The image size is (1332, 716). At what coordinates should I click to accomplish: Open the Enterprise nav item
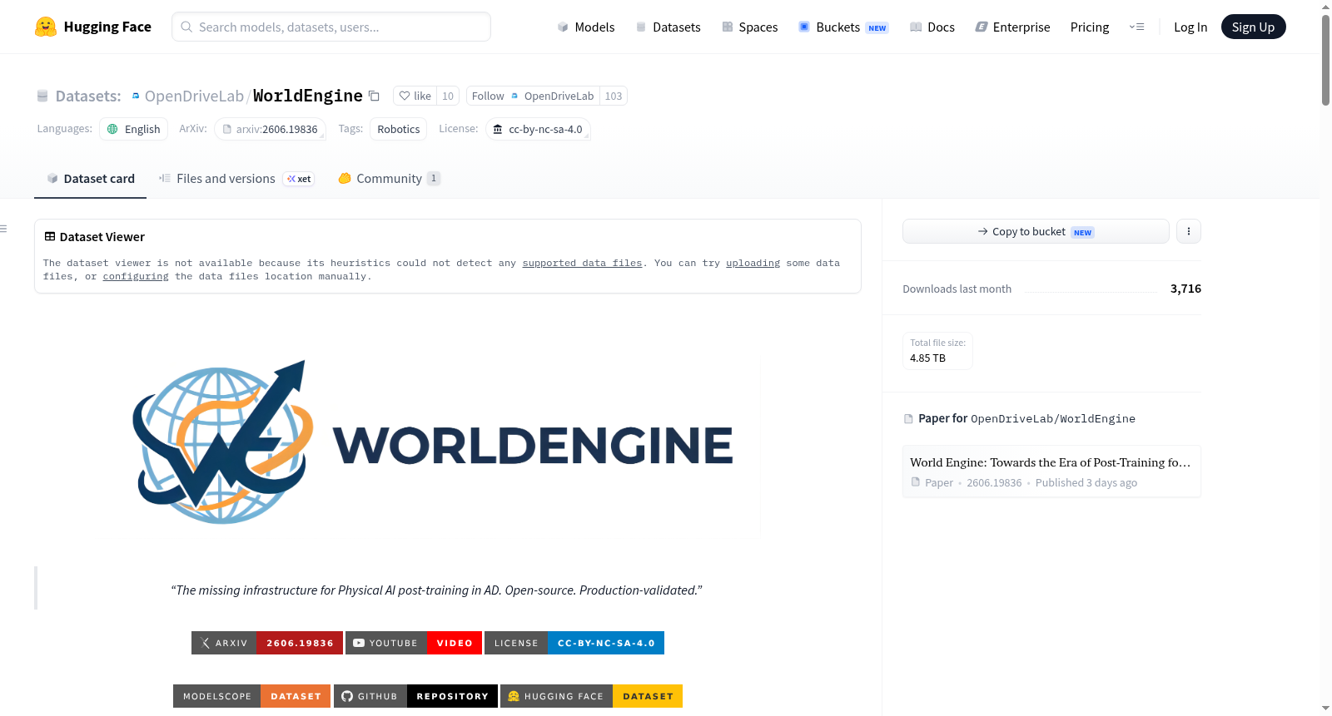pyautogui.click(x=1012, y=27)
